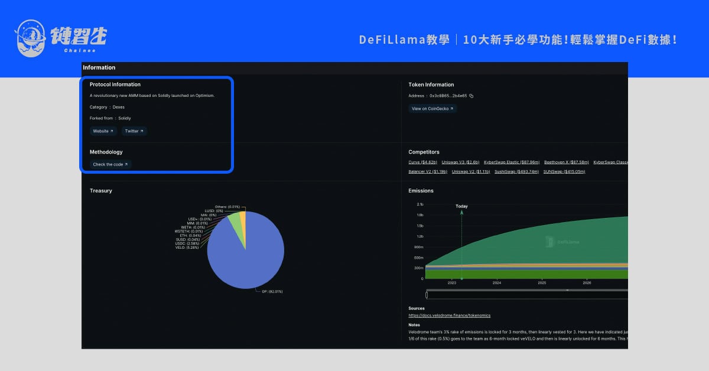Click the 2024 label on emissions axis

tap(497, 283)
